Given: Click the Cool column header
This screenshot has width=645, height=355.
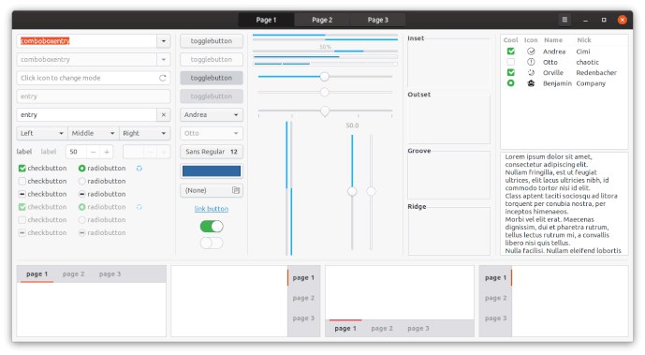Looking at the screenshot, I should click(x=510, y=40).
